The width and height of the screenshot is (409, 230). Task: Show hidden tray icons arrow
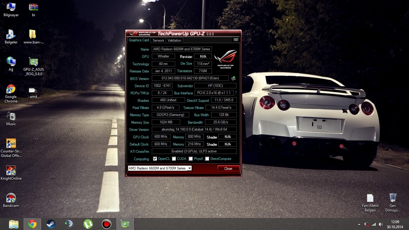(359, 224)
